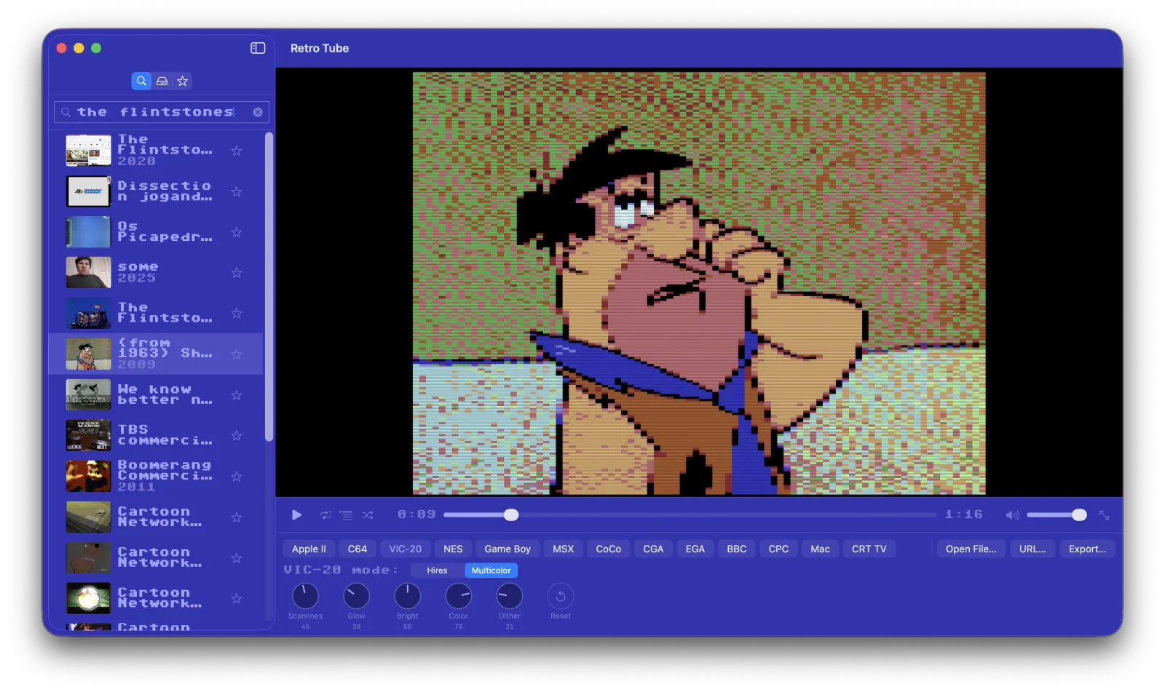The image size is (1165, 692).
Task: Click the Open File... button
Action: click(x=971, y=549)
